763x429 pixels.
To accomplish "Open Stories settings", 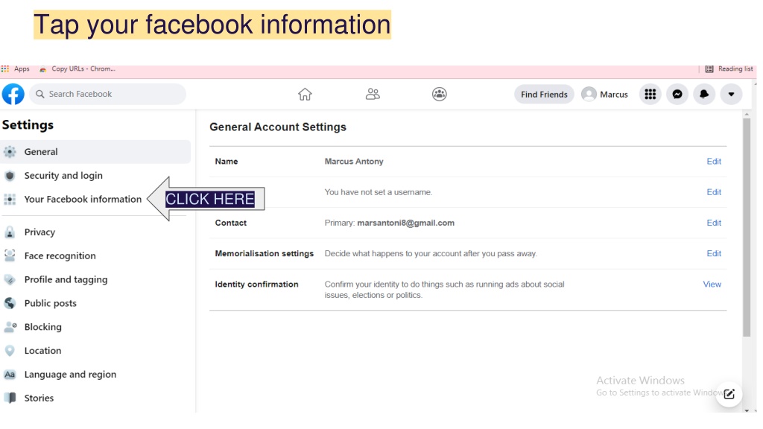I will point(95,398).
